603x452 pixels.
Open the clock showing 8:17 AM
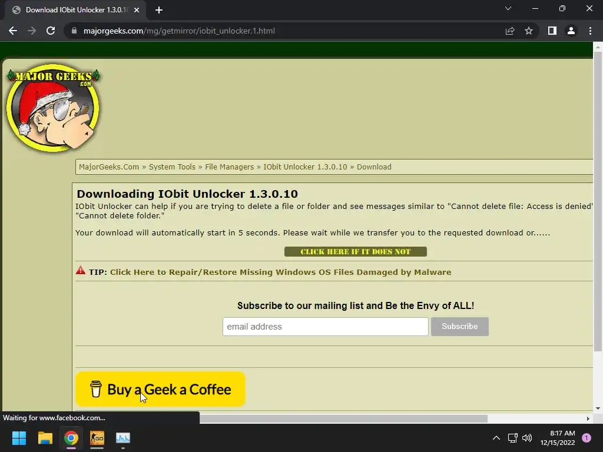558,438
